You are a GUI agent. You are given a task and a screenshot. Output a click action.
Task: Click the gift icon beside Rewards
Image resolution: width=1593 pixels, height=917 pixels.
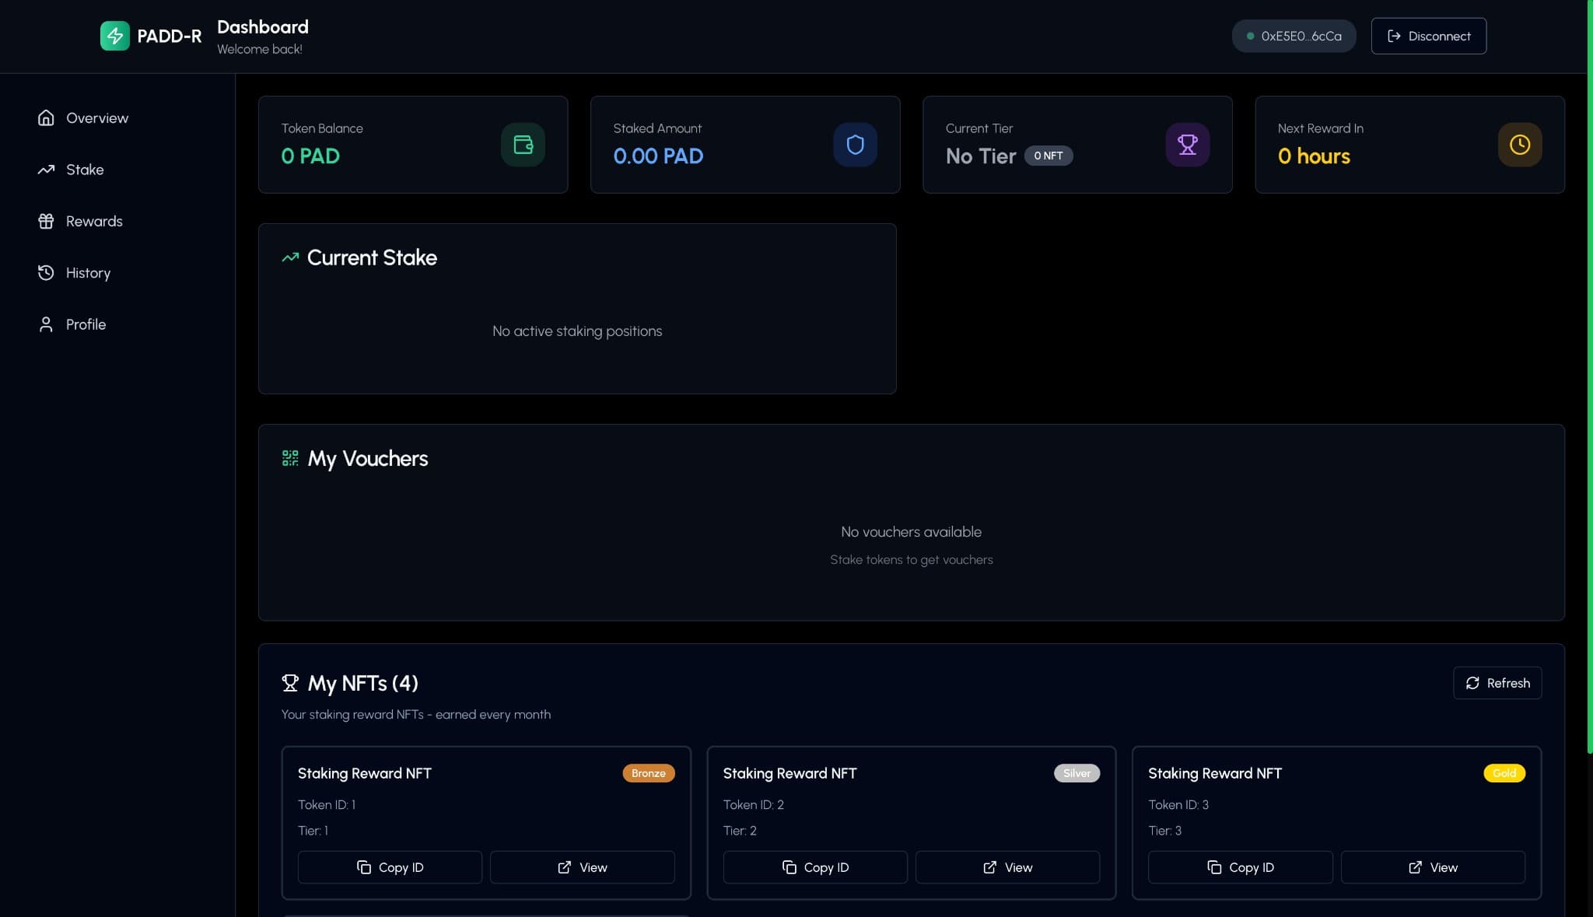click(x=46, y=221)
